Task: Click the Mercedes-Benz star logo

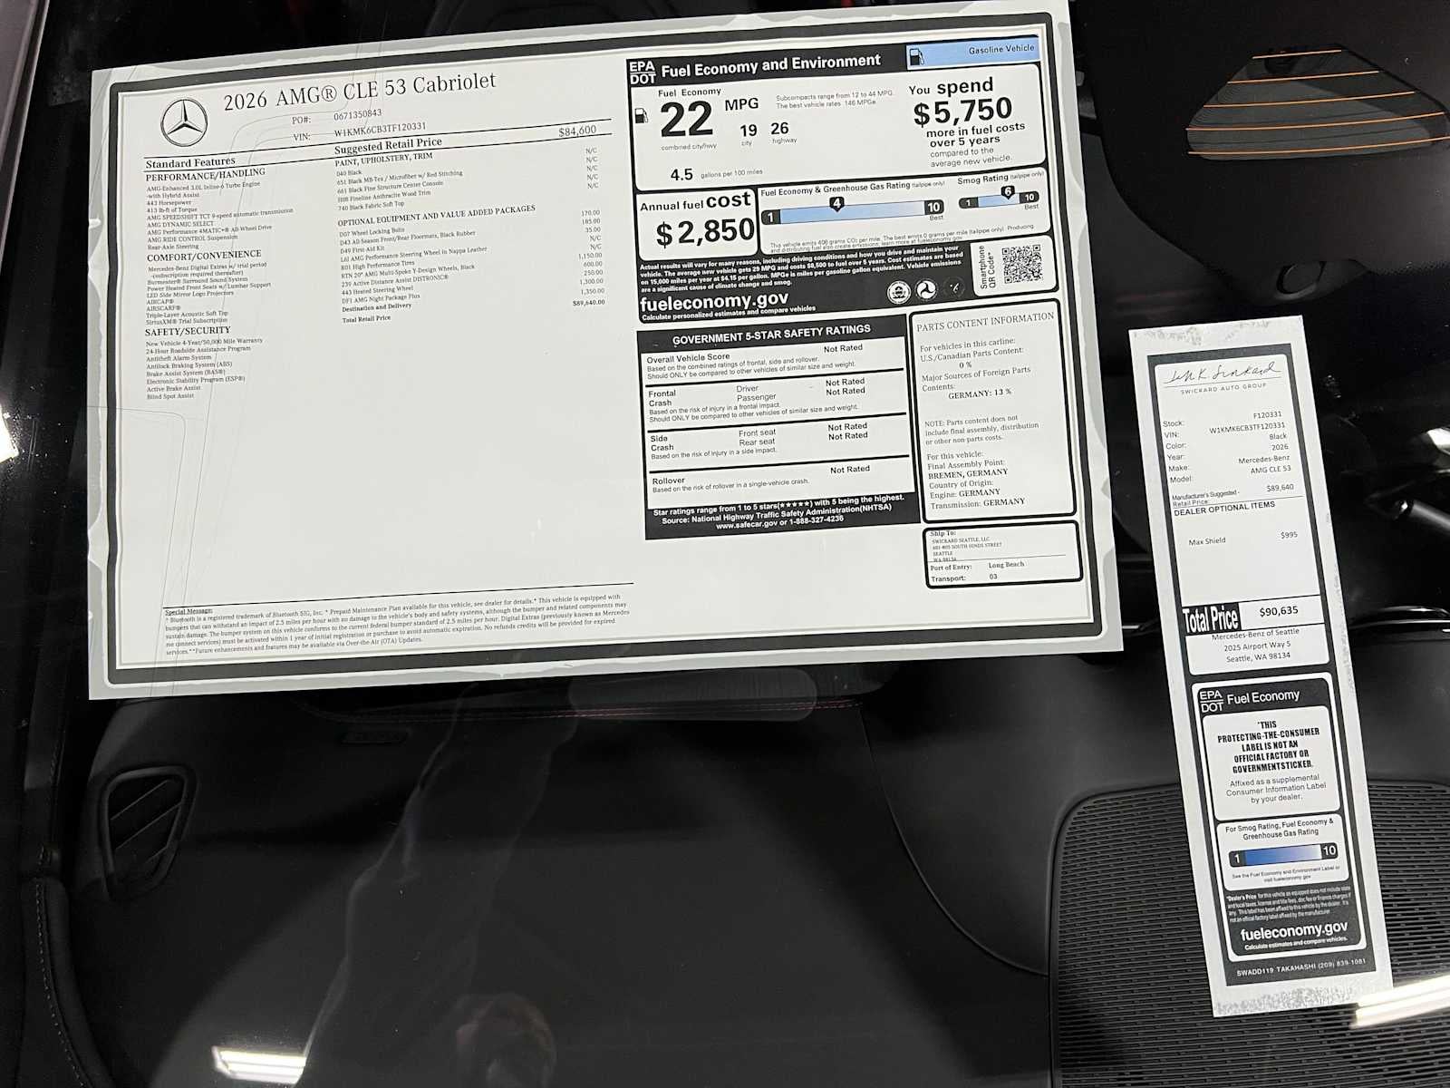Action: (x=184, y=122)
